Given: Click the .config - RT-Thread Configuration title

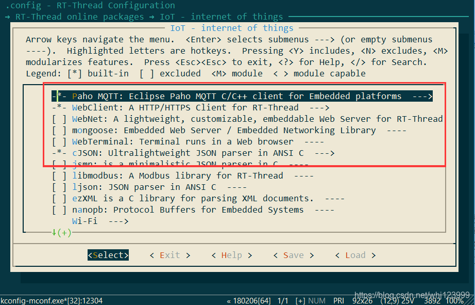Looking at the screenshot, I should click(90, 6).
